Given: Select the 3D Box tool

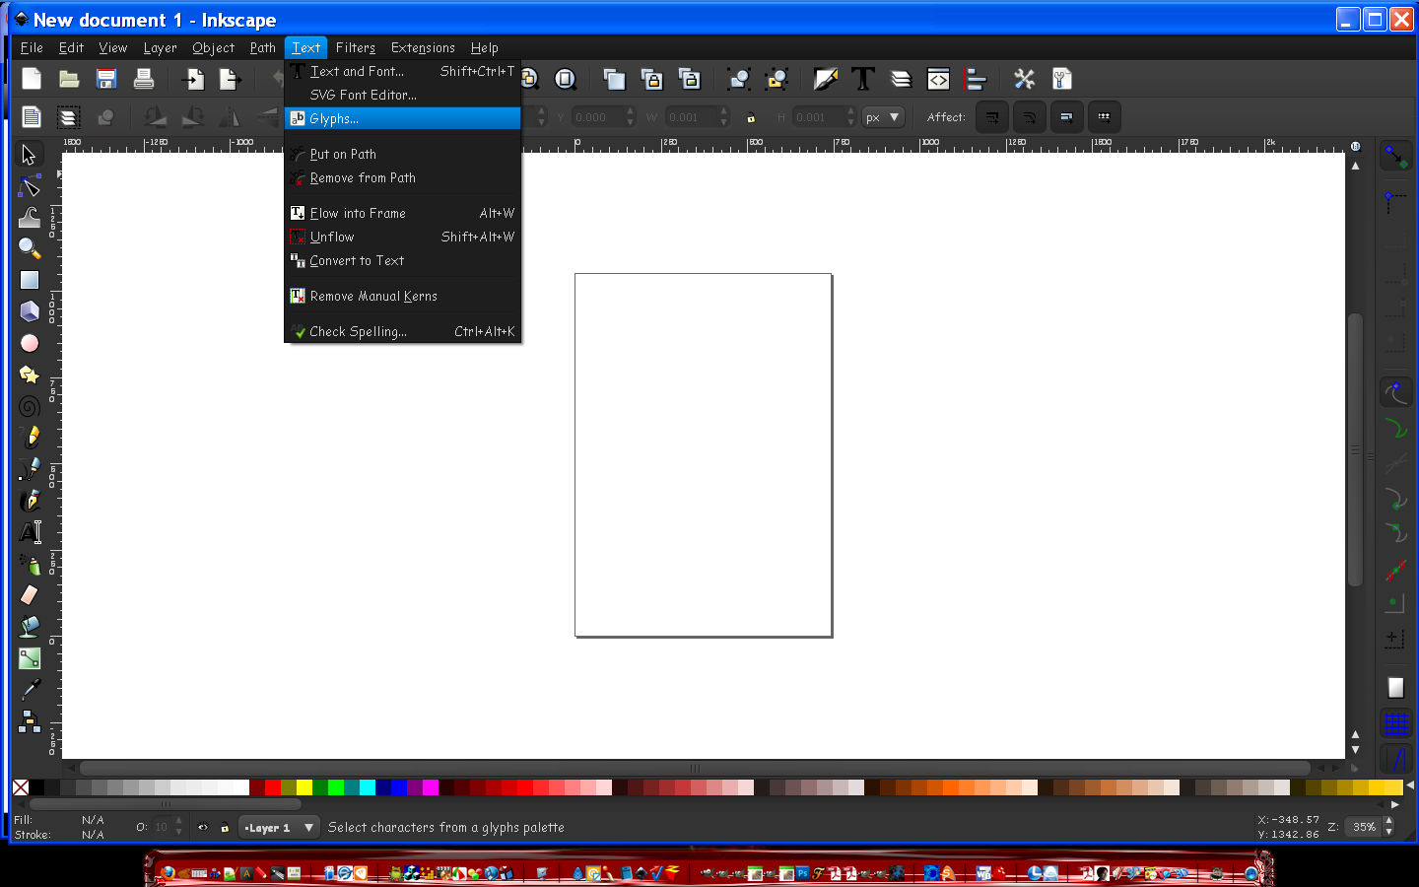Looking at the screenshot, I should click(30, 312).
